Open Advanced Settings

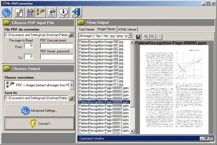point(39,110)
